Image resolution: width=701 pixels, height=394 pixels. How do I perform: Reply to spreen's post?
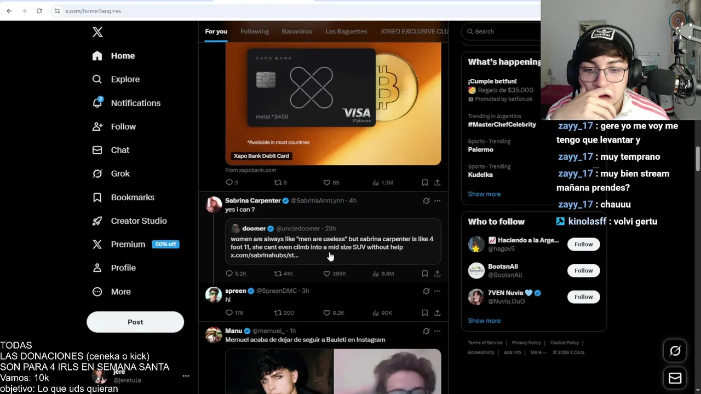[x=234, y=312]
